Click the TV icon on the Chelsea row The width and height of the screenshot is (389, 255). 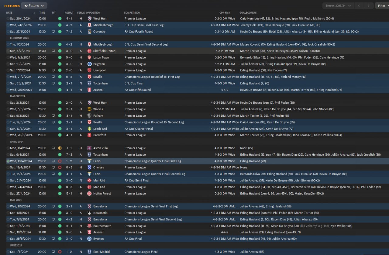[x=53, y=167]
